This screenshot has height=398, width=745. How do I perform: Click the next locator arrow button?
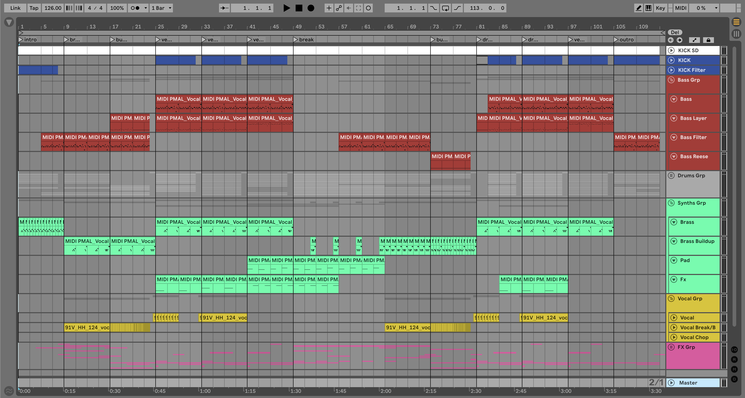[679, 40]
